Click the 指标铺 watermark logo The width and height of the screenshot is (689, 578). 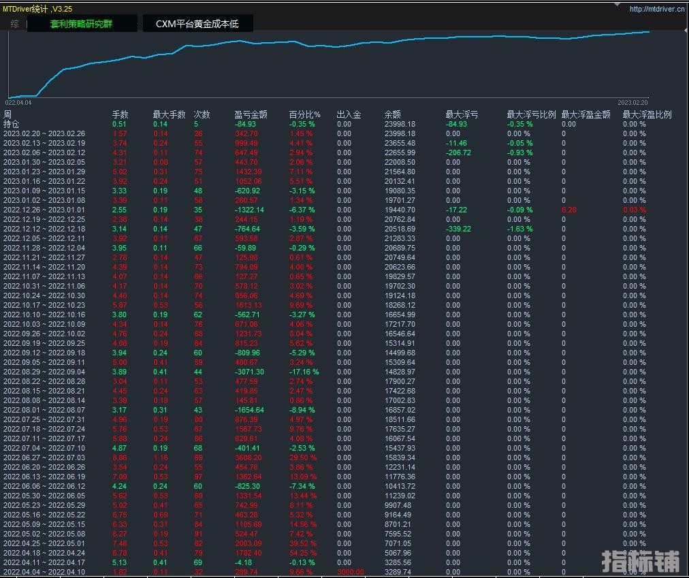point(640,562)
